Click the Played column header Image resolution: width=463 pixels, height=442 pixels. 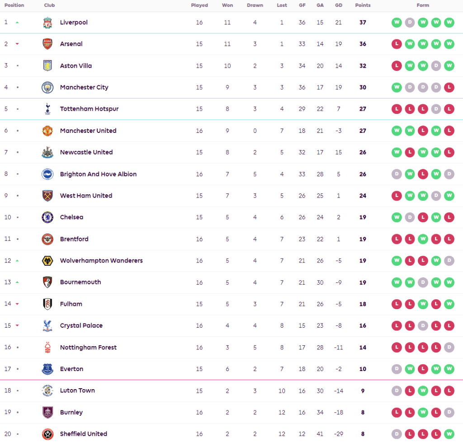[x=199, y=5]
